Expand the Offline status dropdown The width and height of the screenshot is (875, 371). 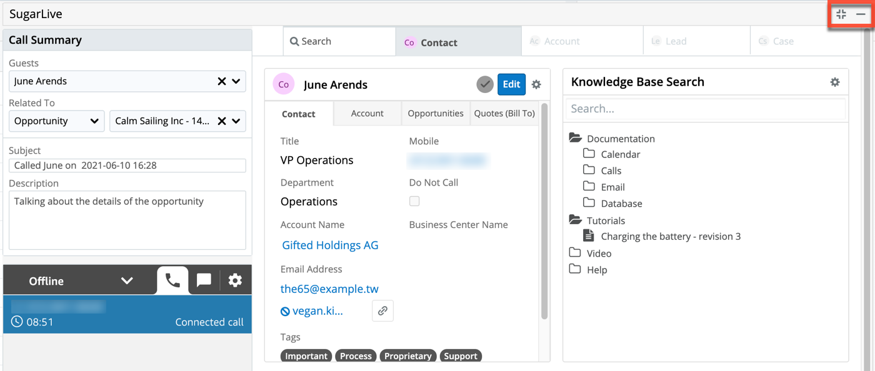click(127, 281)
